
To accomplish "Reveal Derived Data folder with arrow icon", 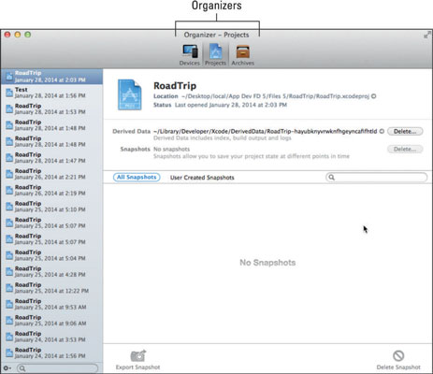I will (382, 131).
